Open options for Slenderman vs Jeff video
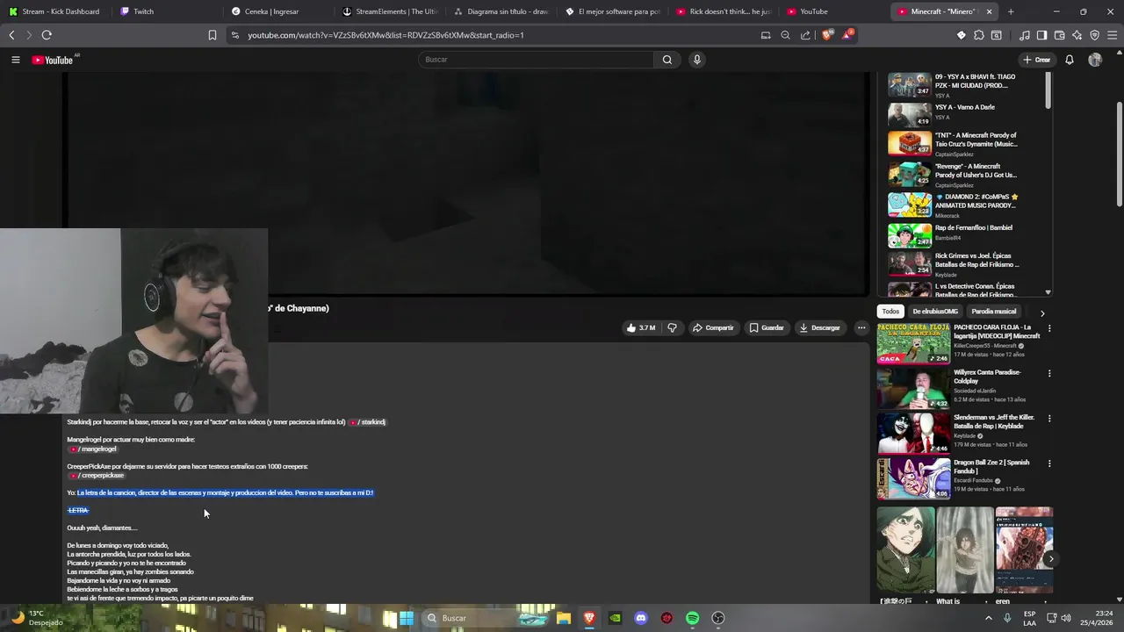 click(x=1049, y=419)
